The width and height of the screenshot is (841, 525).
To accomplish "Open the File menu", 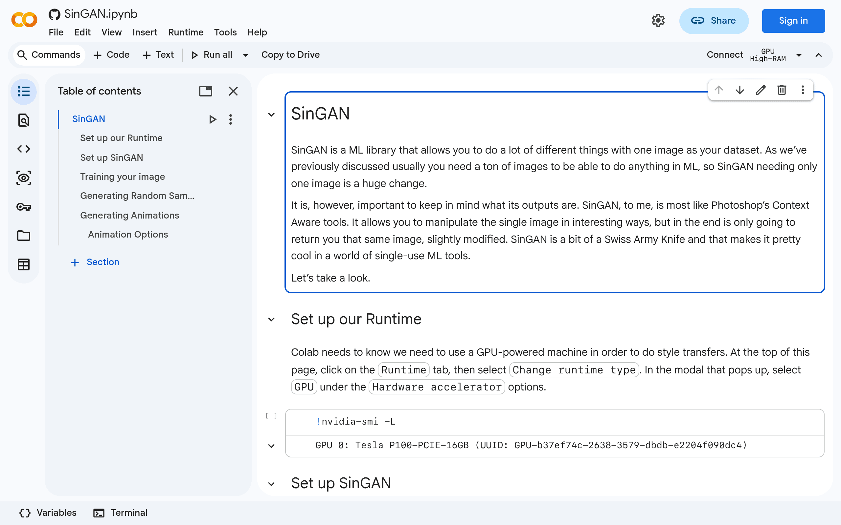I will pyautogui.click(x=56, y=32).
